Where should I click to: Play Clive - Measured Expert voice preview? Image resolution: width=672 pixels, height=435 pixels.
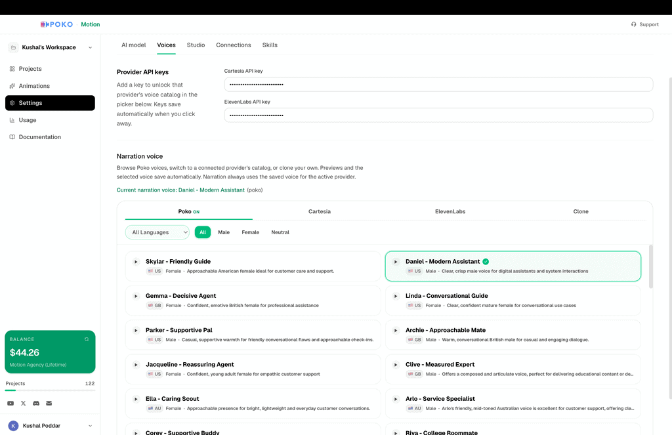click(x=396, y=365)
